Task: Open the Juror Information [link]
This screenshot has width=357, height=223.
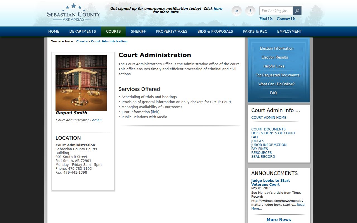Action: 155,112
